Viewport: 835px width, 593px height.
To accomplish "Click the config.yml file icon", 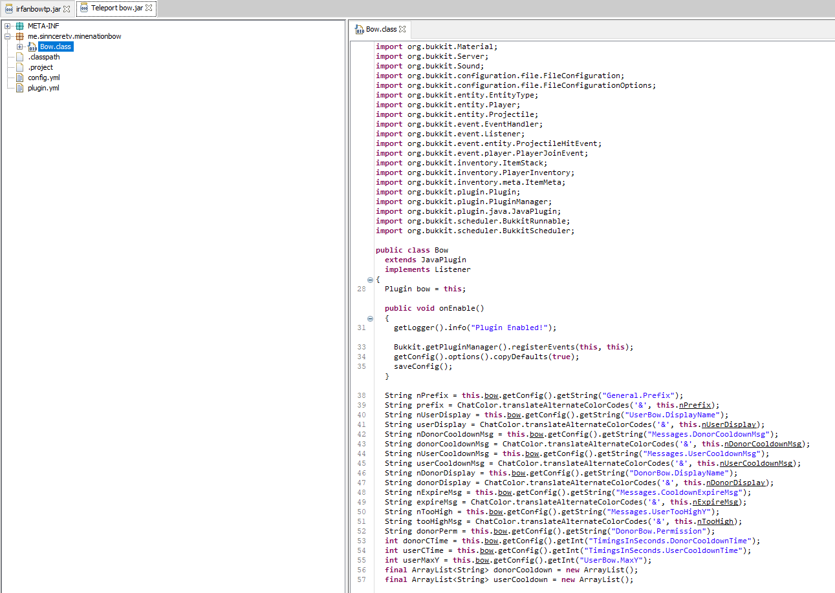I will [19, 78].
